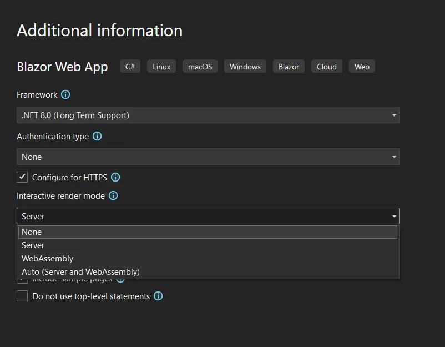This screenshot has width=445, height=347.
Task: Click the info icon beside Configure for HTTPS
Action: tap(115, 177)
